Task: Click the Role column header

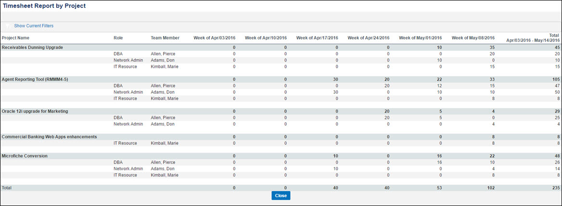Action: (118, 38)
